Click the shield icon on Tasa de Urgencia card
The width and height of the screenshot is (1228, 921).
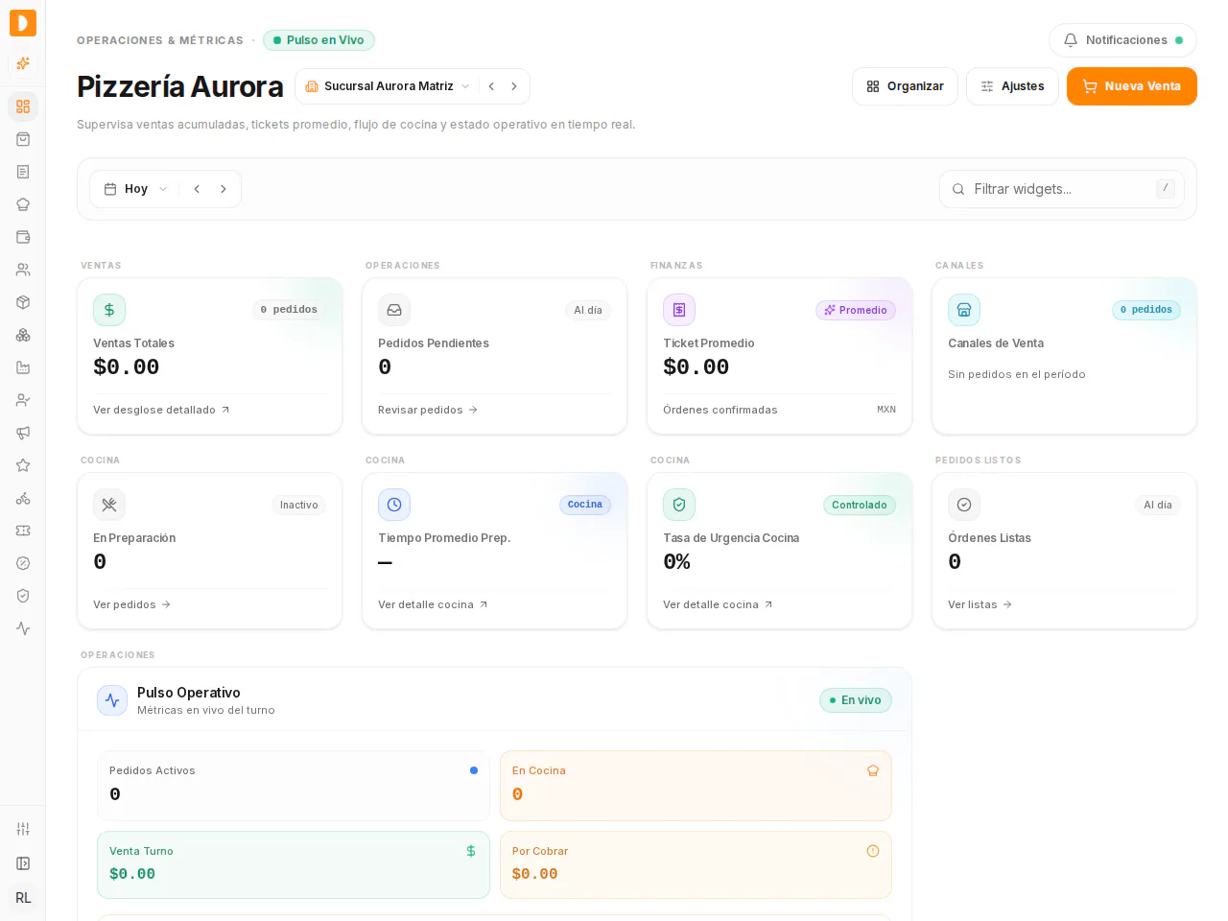point(679,505)
